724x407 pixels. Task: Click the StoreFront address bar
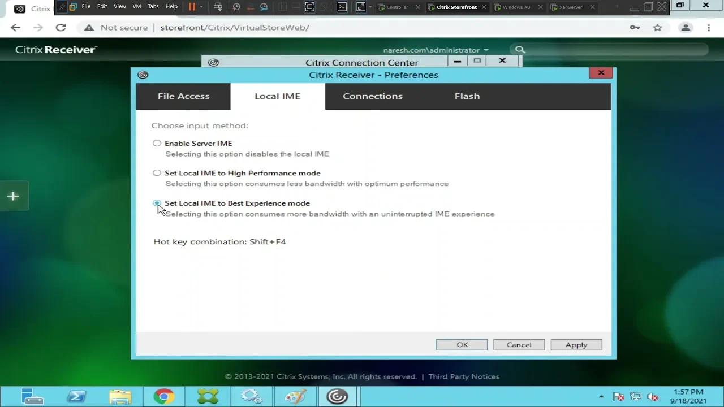(235, 27)
